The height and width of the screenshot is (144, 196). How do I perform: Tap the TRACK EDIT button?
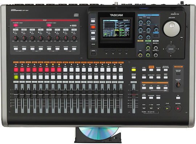(151, 77)
